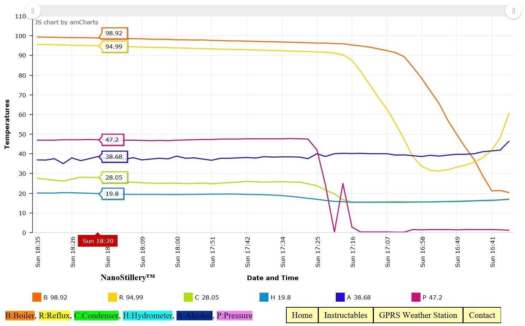Grab the right scrollbar zoom handle
The image size is (525, 326).
click(x=513, y=11)
